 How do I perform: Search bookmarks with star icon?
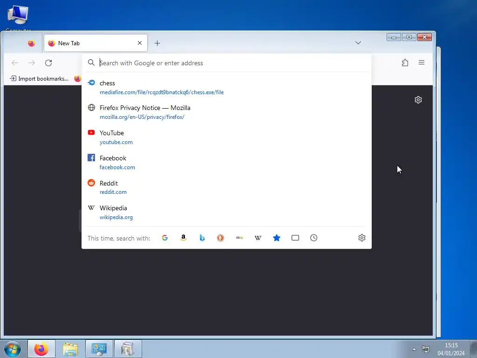click(x=277, y=238)
